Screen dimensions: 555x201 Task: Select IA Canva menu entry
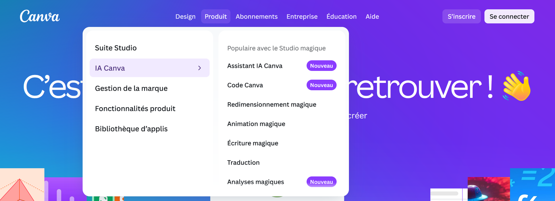click(x=150, y=68)
